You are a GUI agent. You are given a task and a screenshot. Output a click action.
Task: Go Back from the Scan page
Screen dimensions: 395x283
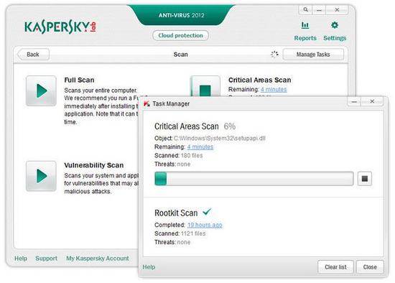[x=33, y=55]
